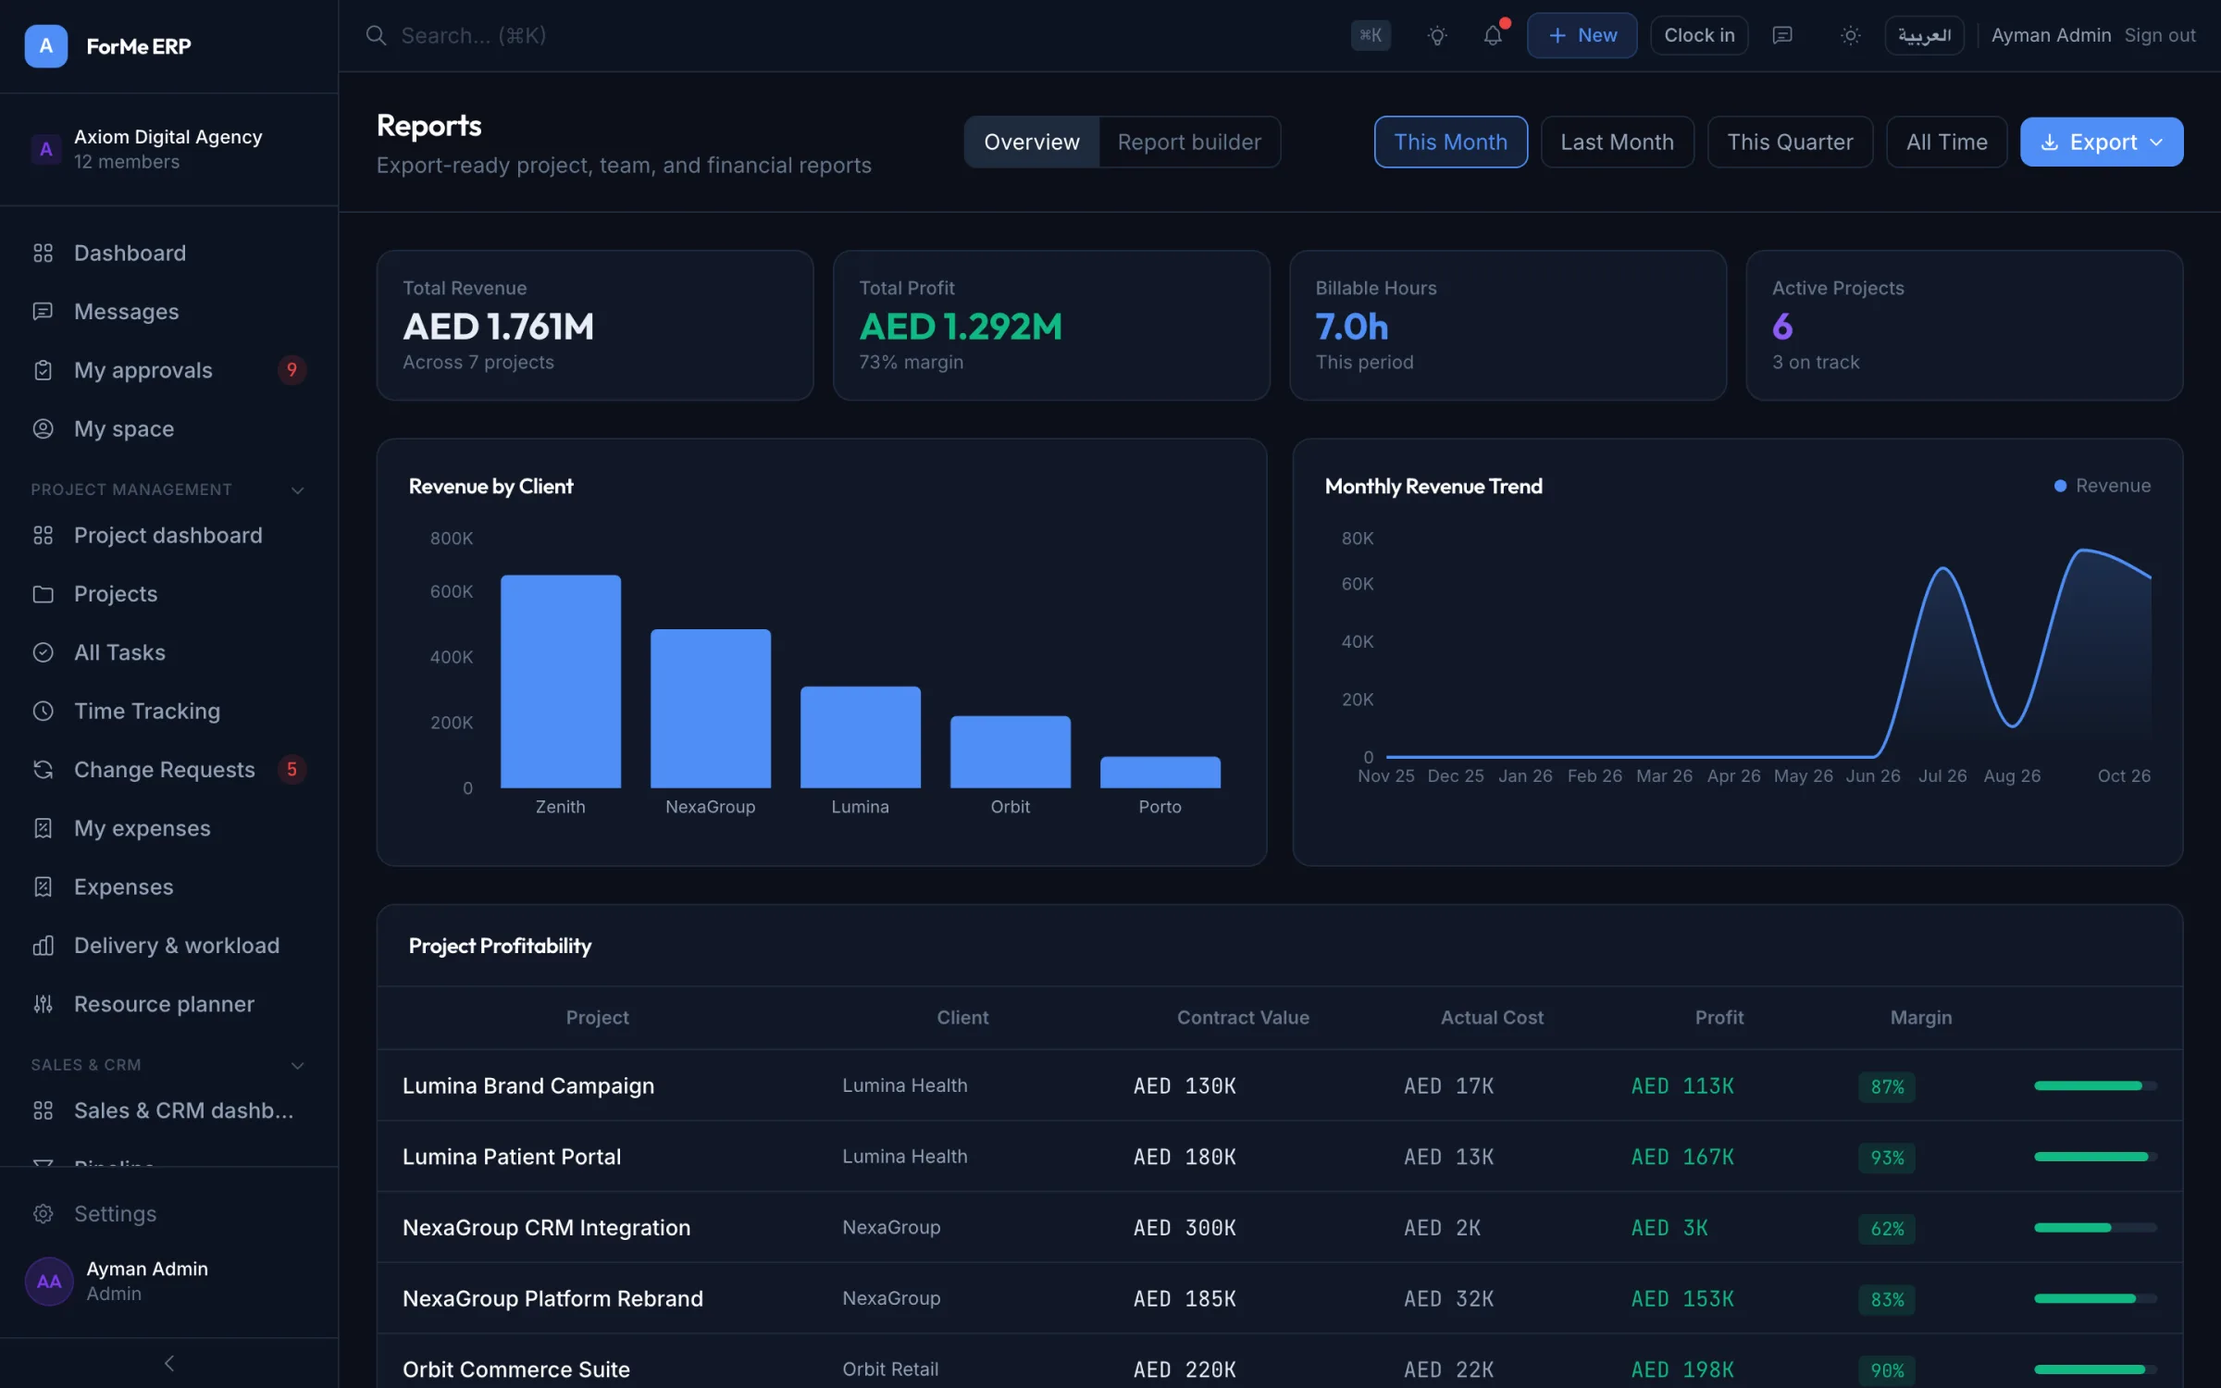Switch to Overview tab
2221x1388 pixels.
[1031, 142]
